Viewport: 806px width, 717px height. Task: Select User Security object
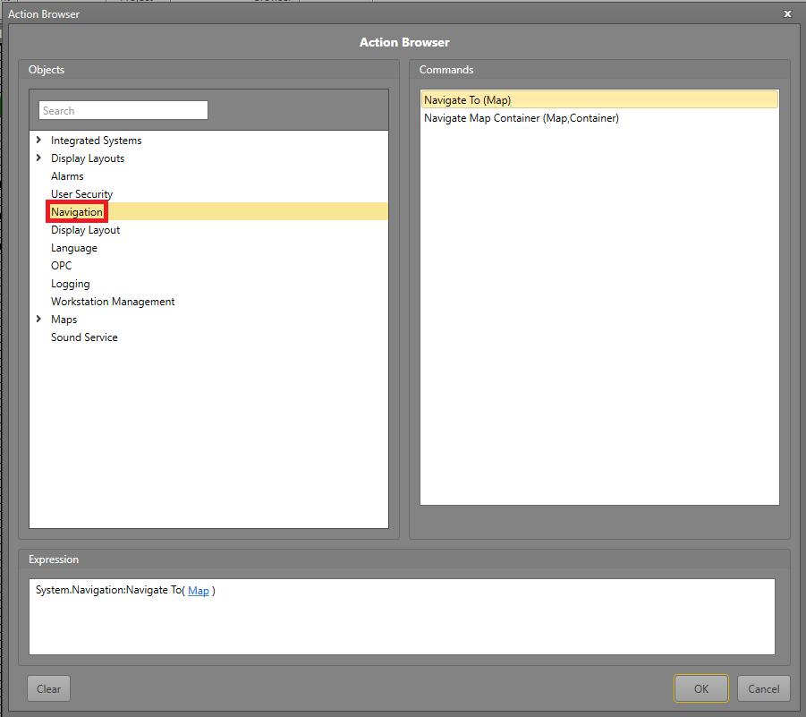[x=81, y=194]
